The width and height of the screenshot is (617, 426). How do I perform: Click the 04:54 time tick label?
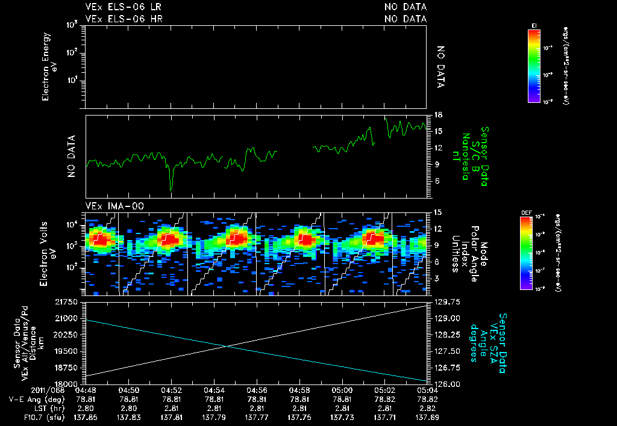click(x=214, y=390)
